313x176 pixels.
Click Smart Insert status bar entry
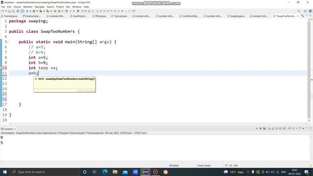coord(204,165)
